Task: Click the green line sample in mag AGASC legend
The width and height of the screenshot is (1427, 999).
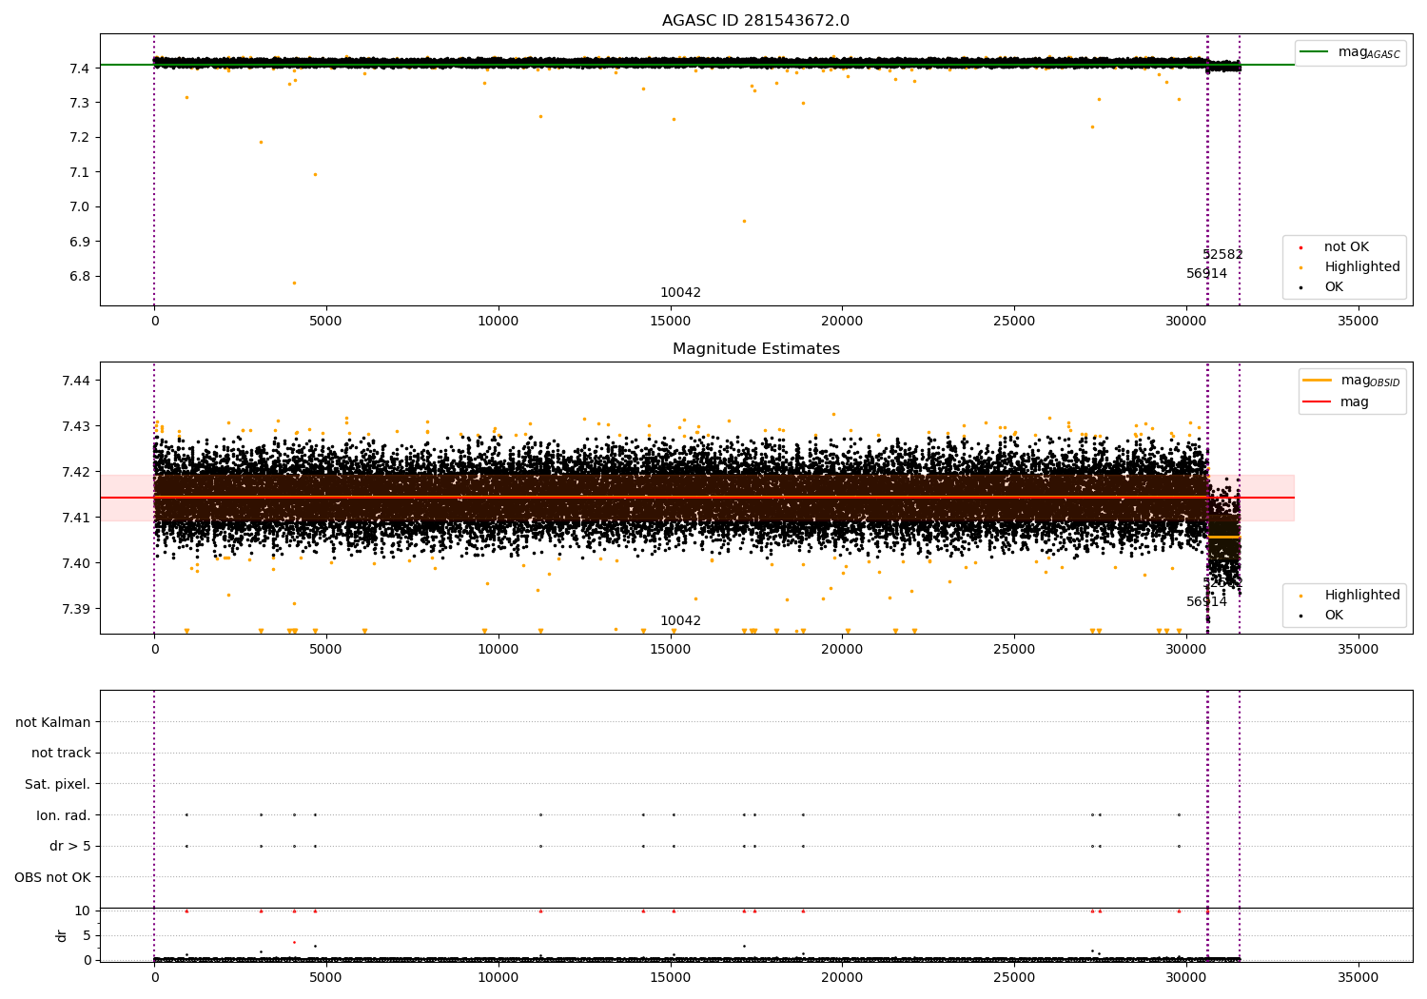Action: [x=1316, y=52]
